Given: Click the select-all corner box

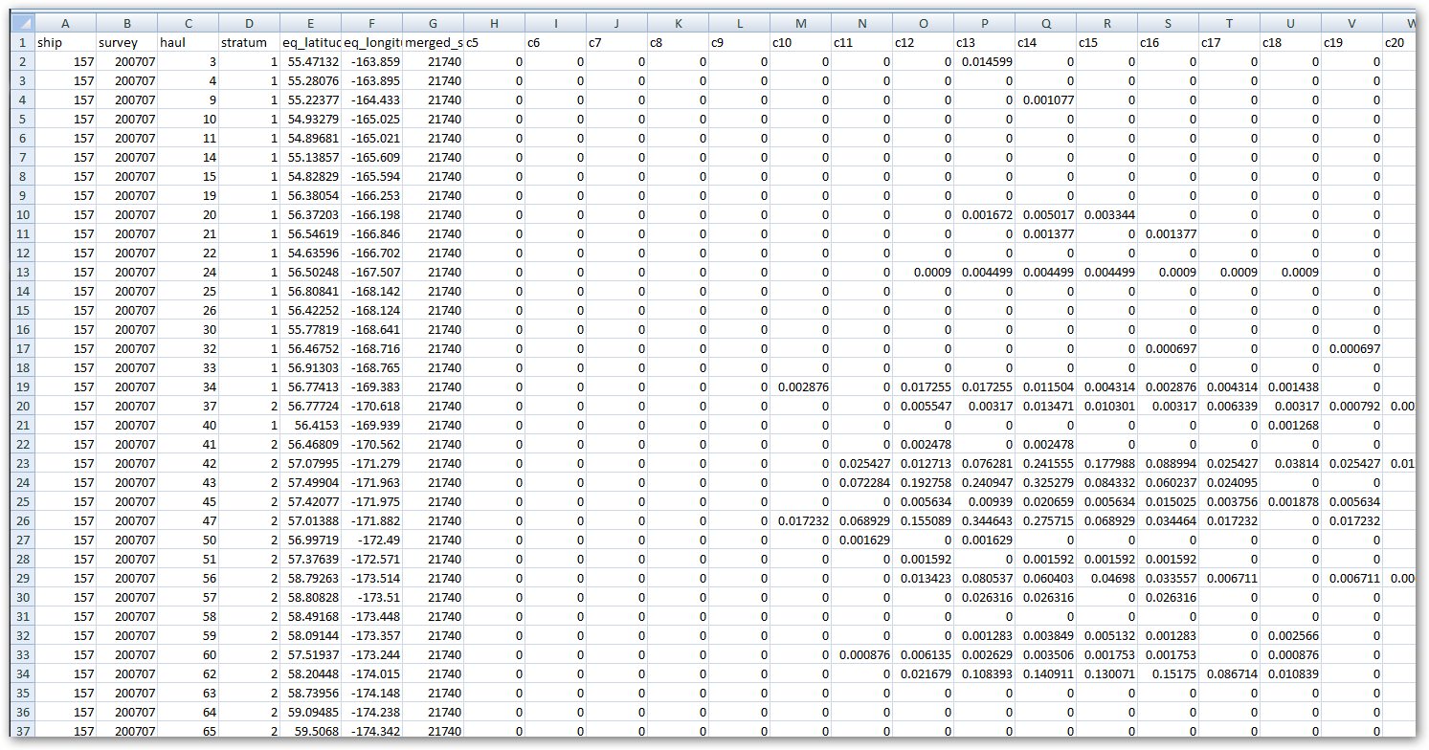Looking at the screenshot, I should (x=22, y=23).
